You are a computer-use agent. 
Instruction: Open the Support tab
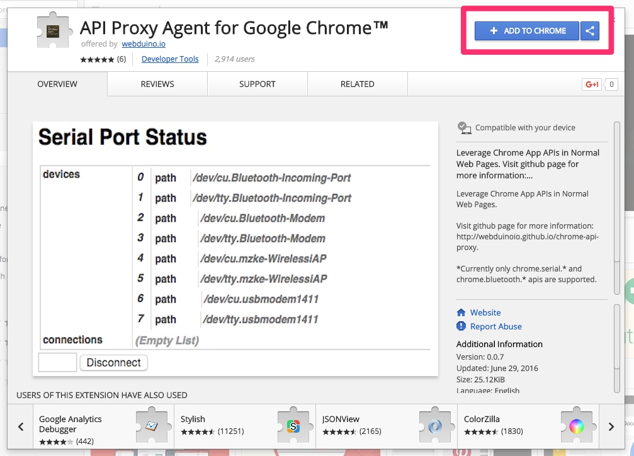(258, 84)
